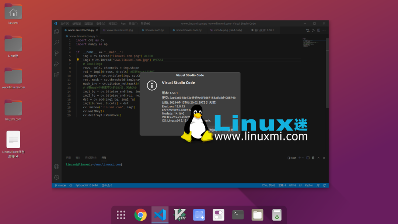Open the Search view in activity bar

click(x=57, y=42)
